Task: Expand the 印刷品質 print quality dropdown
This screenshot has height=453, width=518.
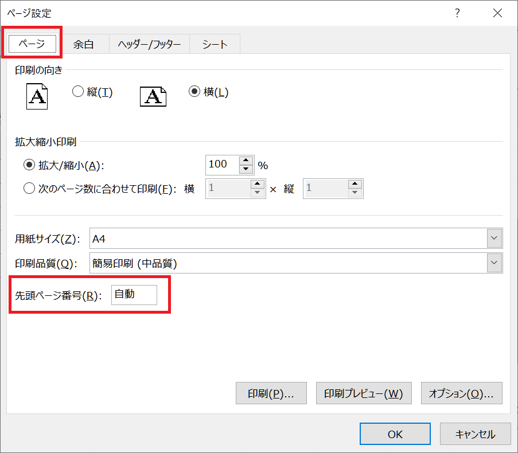Action: tap(494, 263)
